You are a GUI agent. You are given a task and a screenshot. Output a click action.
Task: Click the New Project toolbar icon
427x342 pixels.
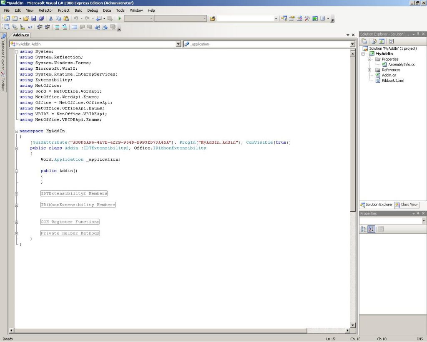point(7,18)
